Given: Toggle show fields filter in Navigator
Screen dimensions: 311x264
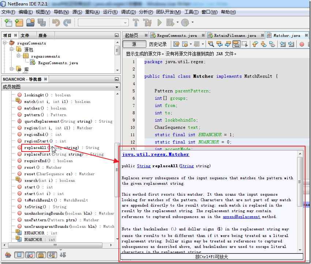Looking at the screenshot, I should coord(19,255).
